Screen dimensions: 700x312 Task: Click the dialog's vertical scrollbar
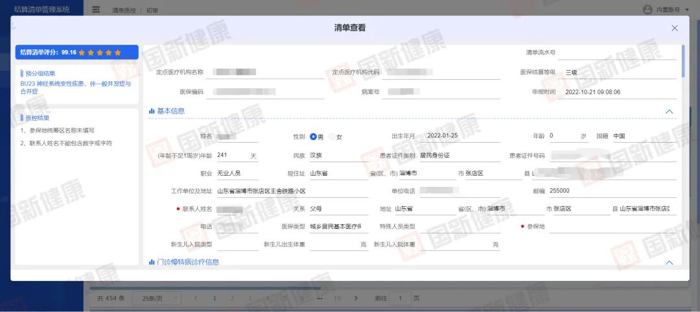pyautogui.click(x=683, y=62)
